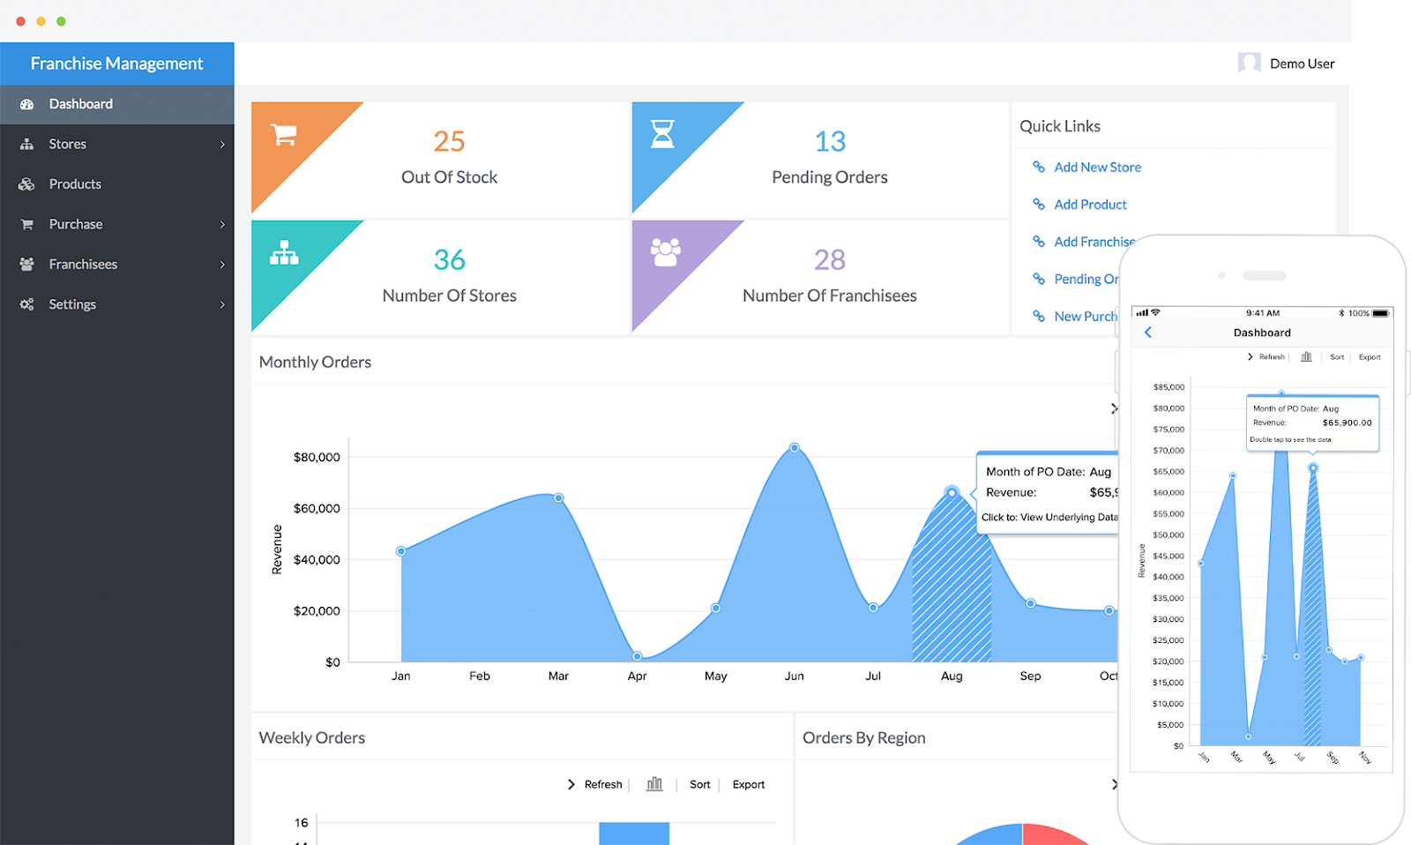Screen dimensions: 1411x845
Task: Click the hourglass icon on Pending Orders card
Action: [x=662, y=134]
